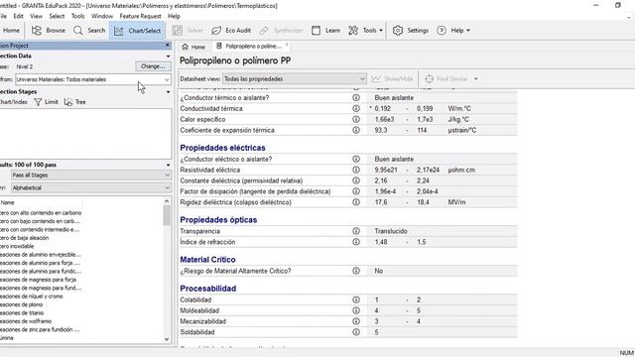Add a Tree selection stage
This screenshot has height=357, width=635.
click(75, 102)
